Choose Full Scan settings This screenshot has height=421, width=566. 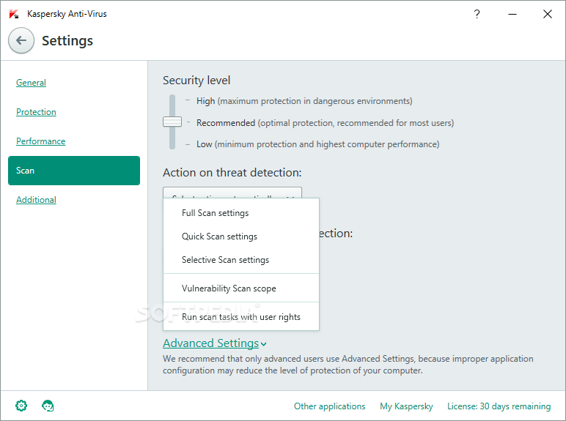(241, 213)
